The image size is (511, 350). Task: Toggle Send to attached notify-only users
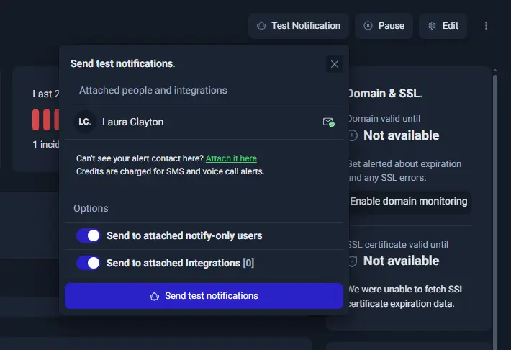pos(89,235)
